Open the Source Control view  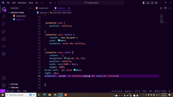pyautogui.click(x=4, y=24)
